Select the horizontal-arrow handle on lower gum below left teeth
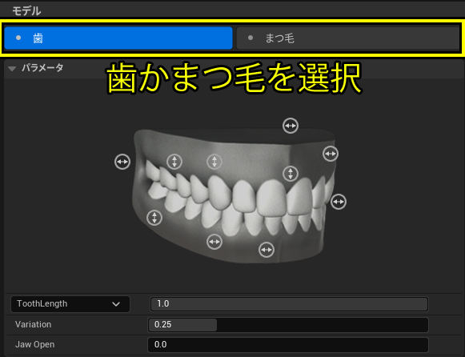Image resolution: width=465 pixels, height=357 pixels. [214, 242]
